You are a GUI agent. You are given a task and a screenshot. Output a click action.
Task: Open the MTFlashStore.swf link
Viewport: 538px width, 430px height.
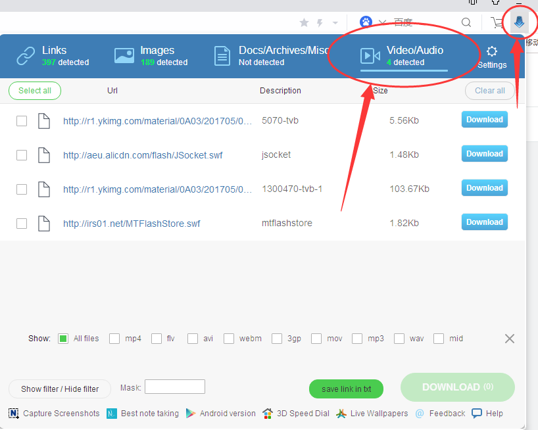tap(132, 224)
